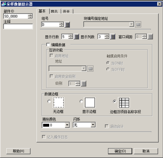Increase 显示行数 with the spinner
Viewport: 163px width, 158px height.
pos(71,35)
